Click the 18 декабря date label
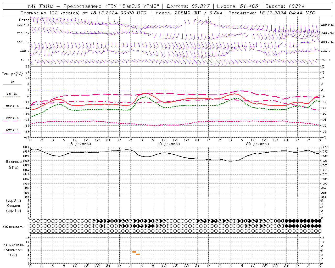Viewport: 335px width, 268px height. pyautogui.click(x=80, y=144)
